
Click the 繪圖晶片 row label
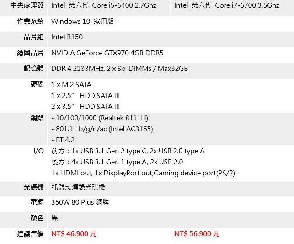coord(30,53)
